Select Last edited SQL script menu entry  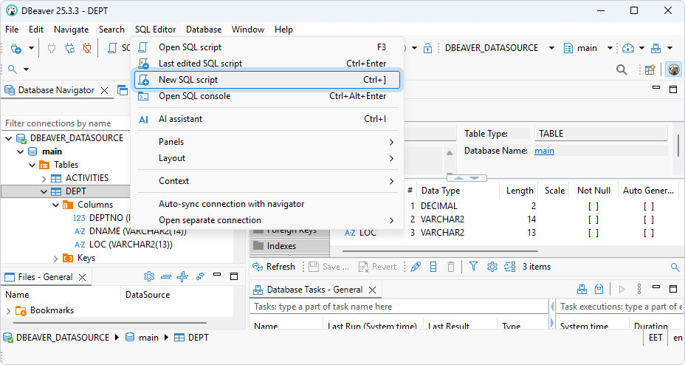point(267,64)
